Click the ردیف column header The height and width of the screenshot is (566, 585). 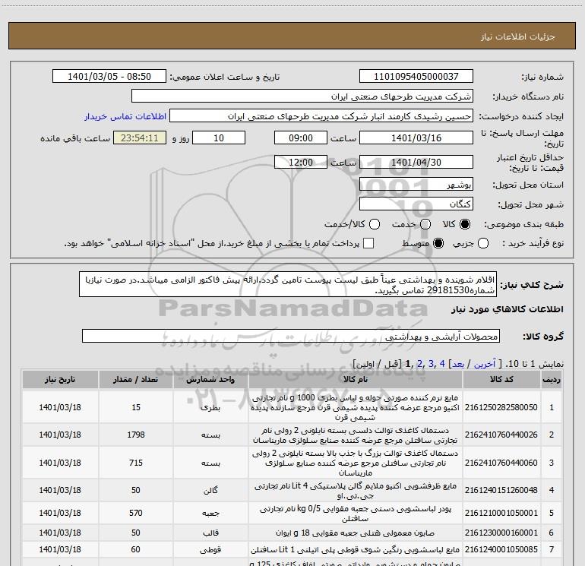pos(552,379)
